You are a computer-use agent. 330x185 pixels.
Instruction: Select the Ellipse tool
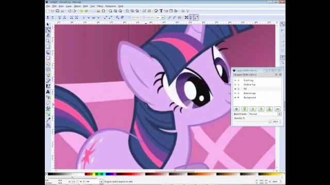tap(48, 58)
